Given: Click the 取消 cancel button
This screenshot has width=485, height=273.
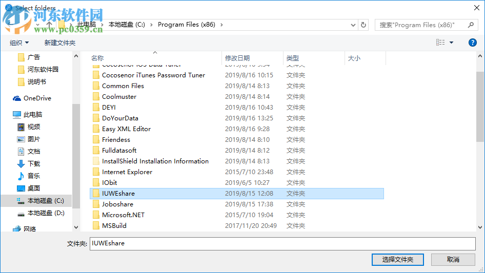Looking at the screenshot, I should point(453,259).
